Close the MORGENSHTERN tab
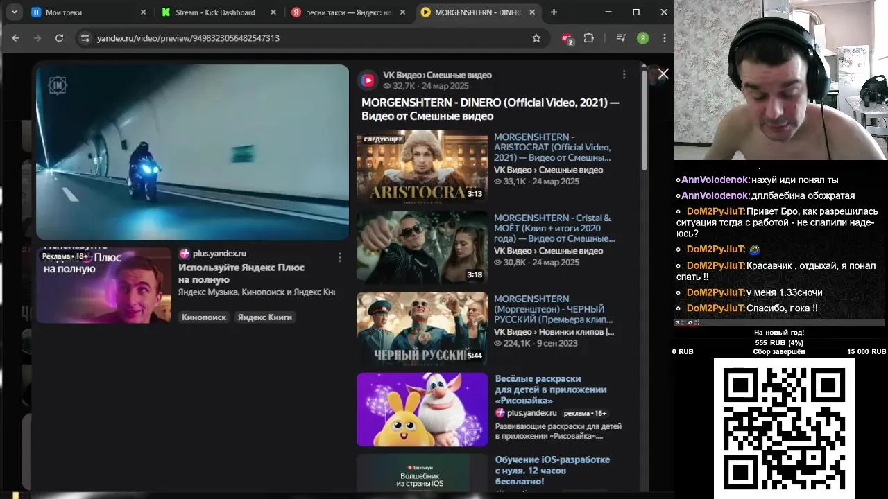This screenshot has height=499, width=888. [x=532, y=12]
